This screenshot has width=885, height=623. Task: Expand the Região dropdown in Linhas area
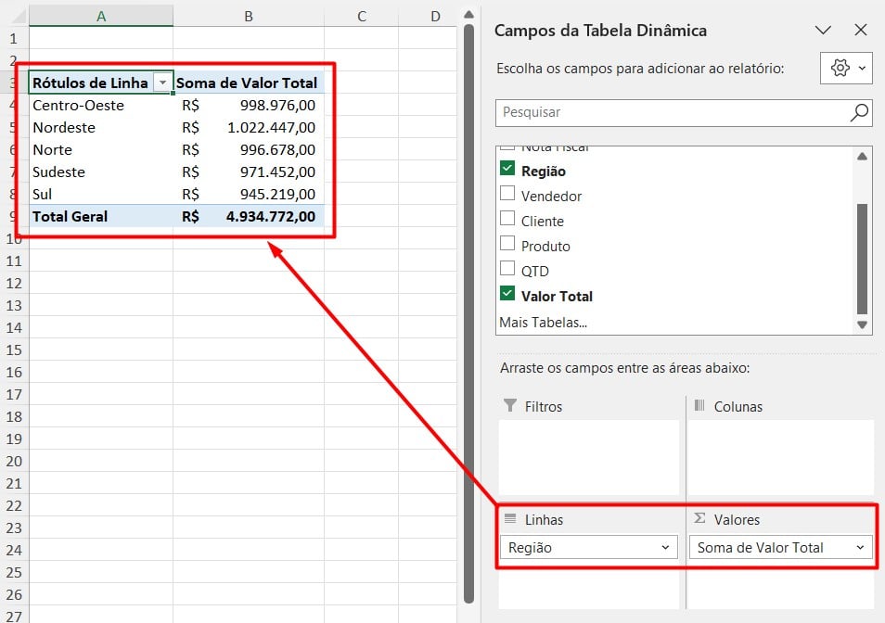[665, 548]
